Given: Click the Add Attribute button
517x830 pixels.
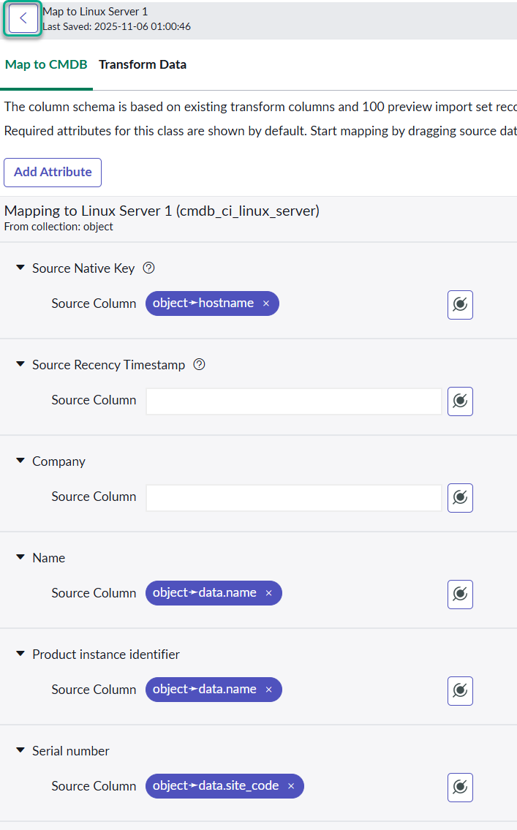Looking at the screenshot, I should (x=53, y=173).
